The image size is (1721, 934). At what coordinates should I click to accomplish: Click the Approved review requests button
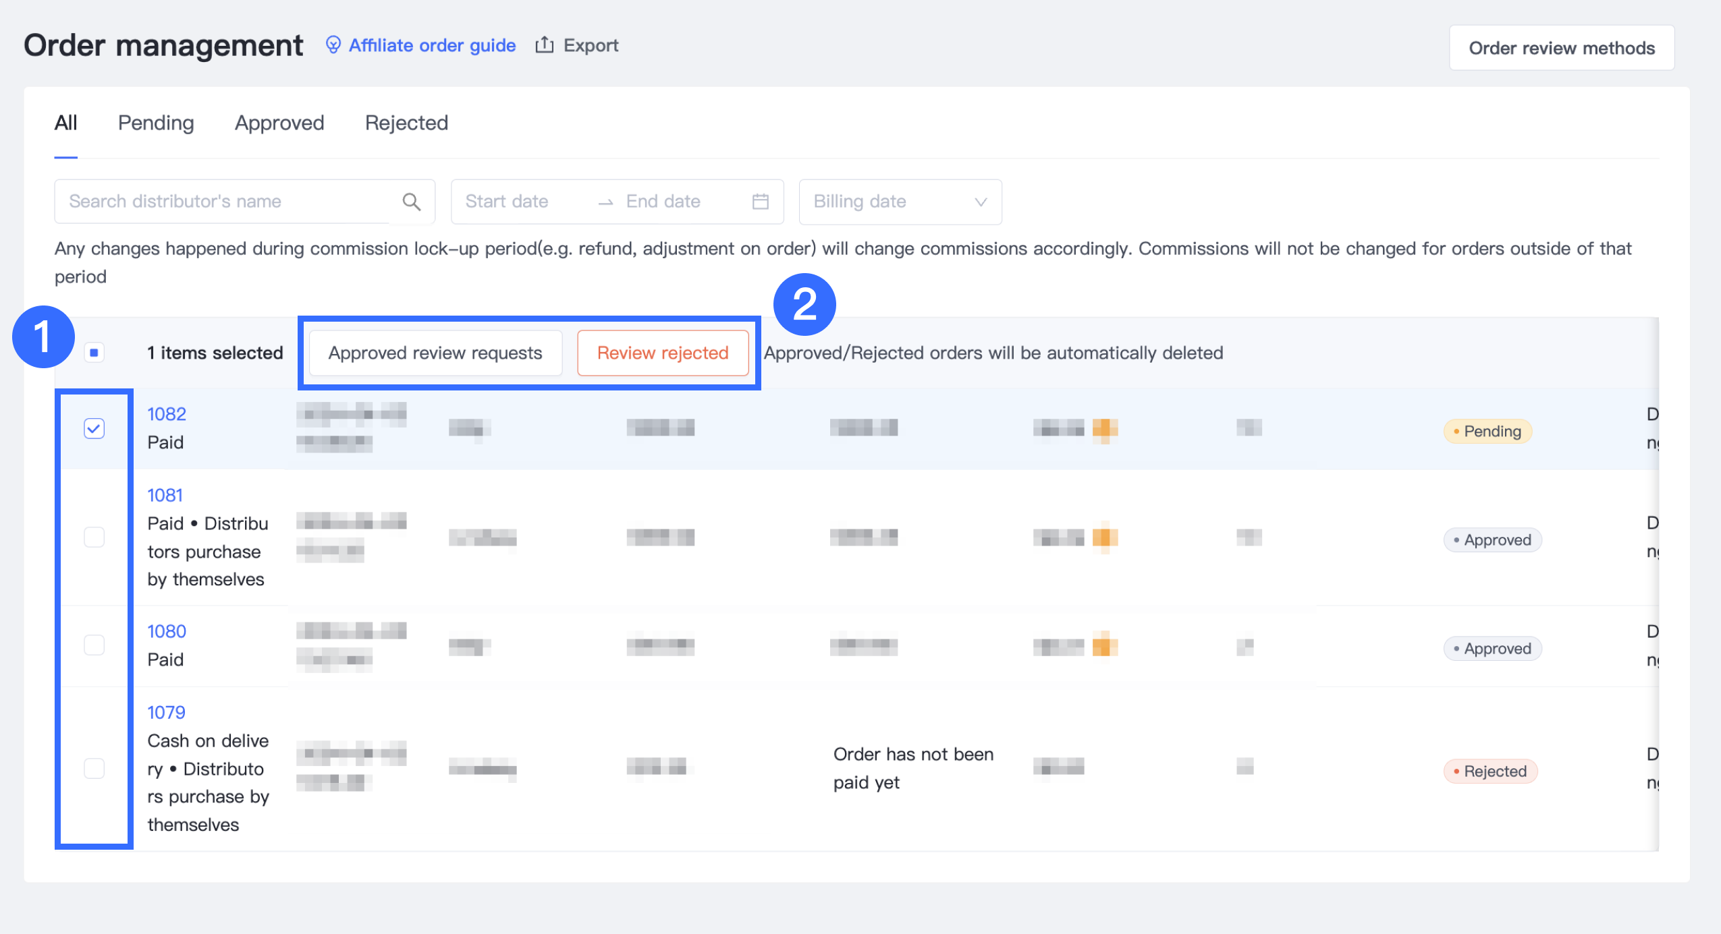pos(435,353)
